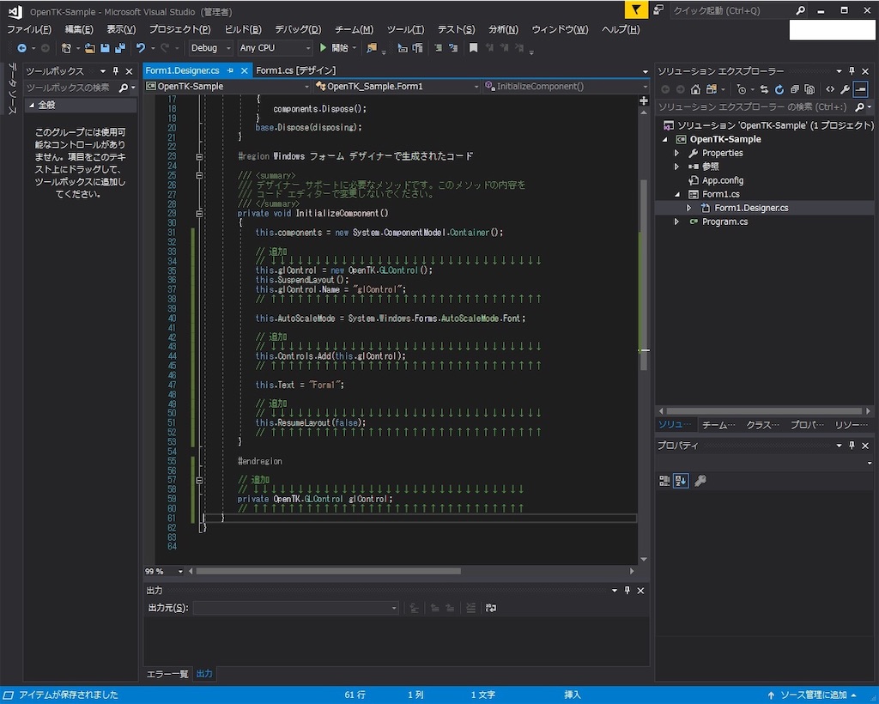Switch to the クラス… view tab

[762, 426]
